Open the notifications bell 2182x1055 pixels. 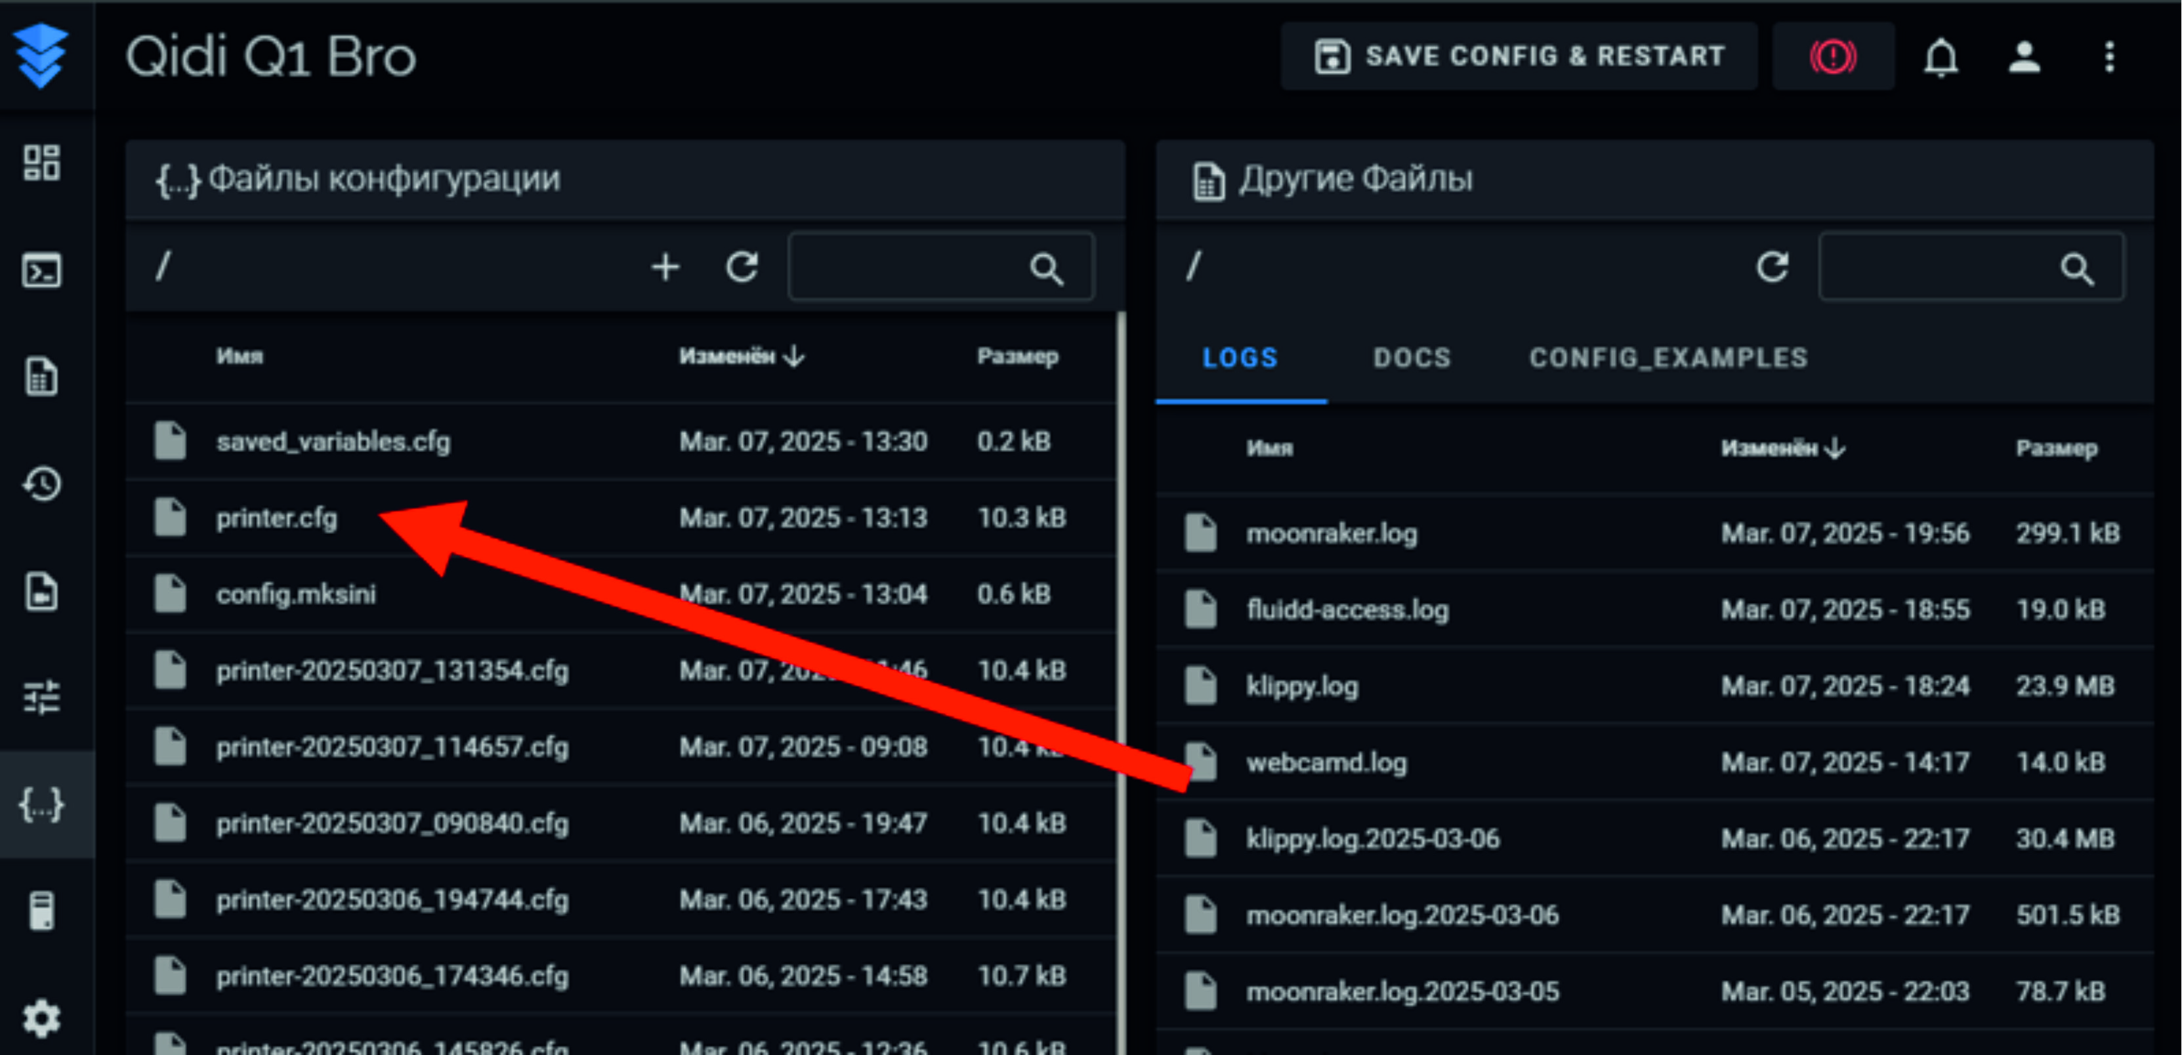(1941, 58)
